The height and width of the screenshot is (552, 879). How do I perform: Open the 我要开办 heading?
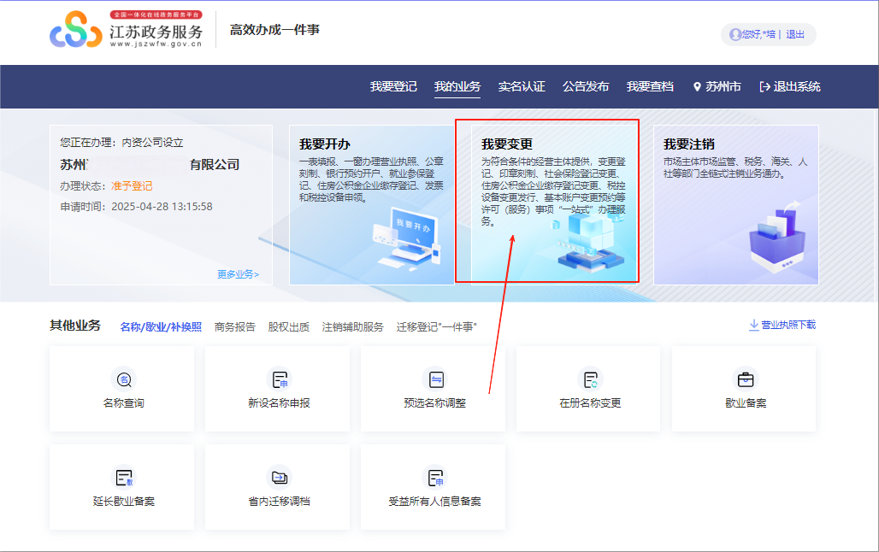(x=325, y=144)
